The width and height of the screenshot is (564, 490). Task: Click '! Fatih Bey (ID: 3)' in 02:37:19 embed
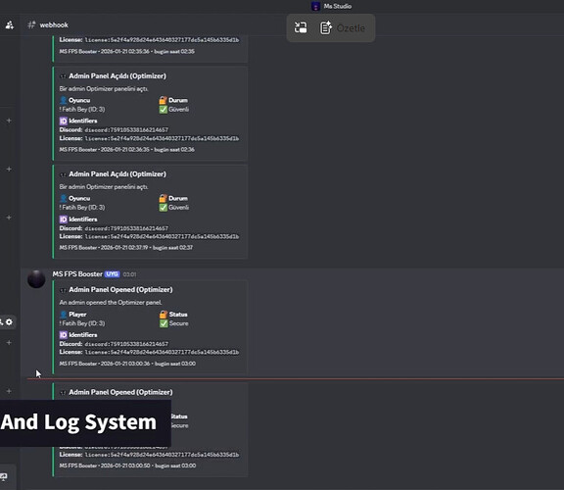pos(82,208)
